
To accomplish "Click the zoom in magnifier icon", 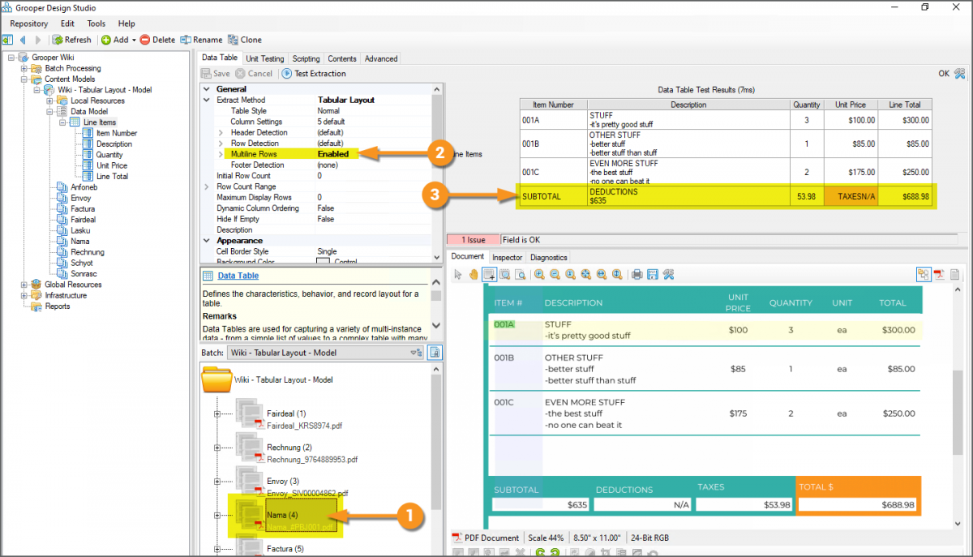I will point(539,275).
